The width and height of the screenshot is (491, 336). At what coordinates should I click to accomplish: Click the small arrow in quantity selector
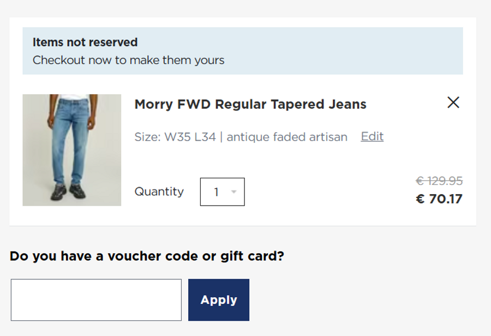(234, 192)
